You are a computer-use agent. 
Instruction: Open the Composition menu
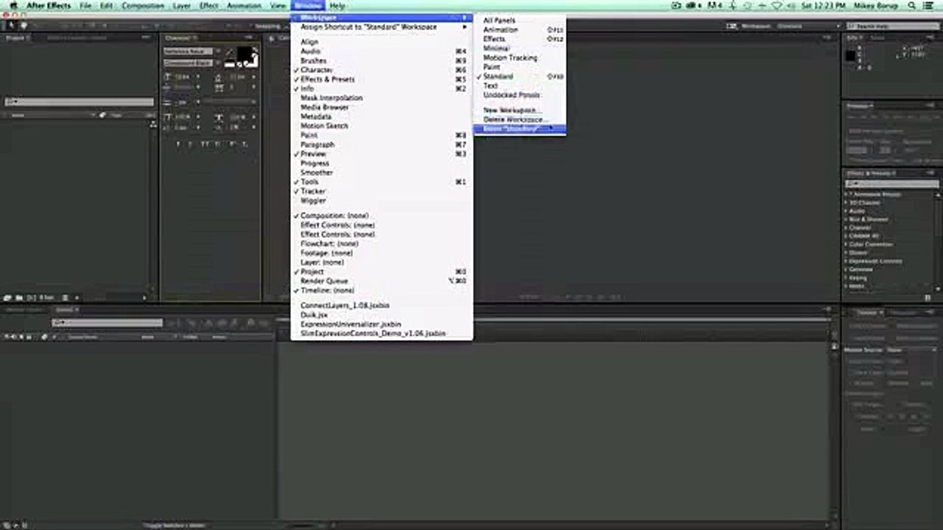point(143,5)
